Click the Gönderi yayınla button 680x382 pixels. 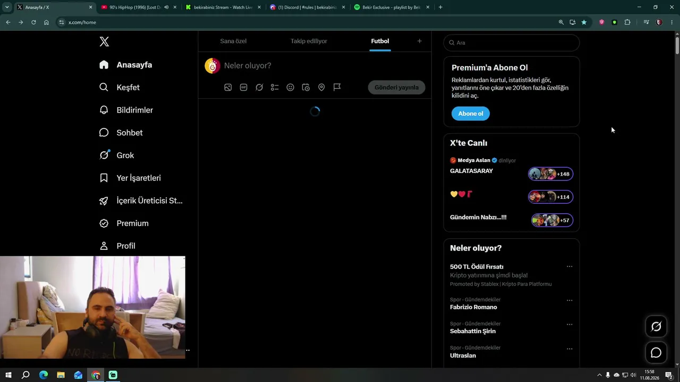point(396,88)
